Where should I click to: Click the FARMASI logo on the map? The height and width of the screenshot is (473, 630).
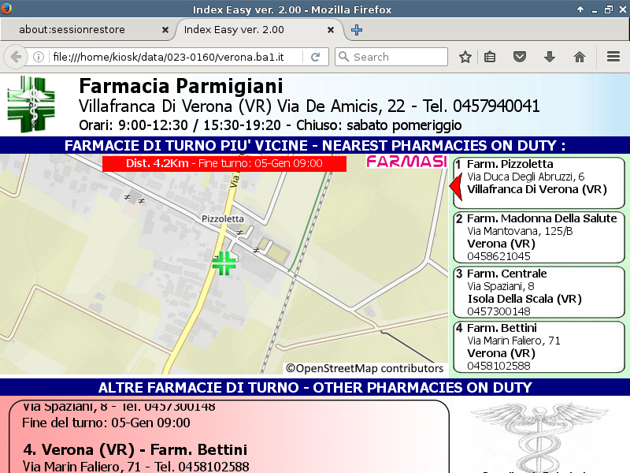tap(406, 162)
